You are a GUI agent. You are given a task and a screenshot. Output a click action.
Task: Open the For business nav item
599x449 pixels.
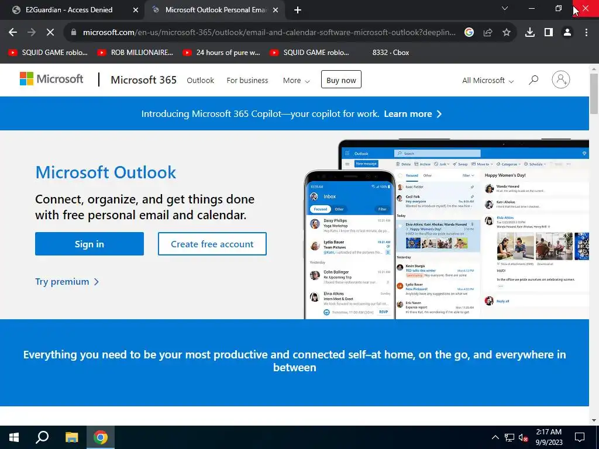pos(247,81)
